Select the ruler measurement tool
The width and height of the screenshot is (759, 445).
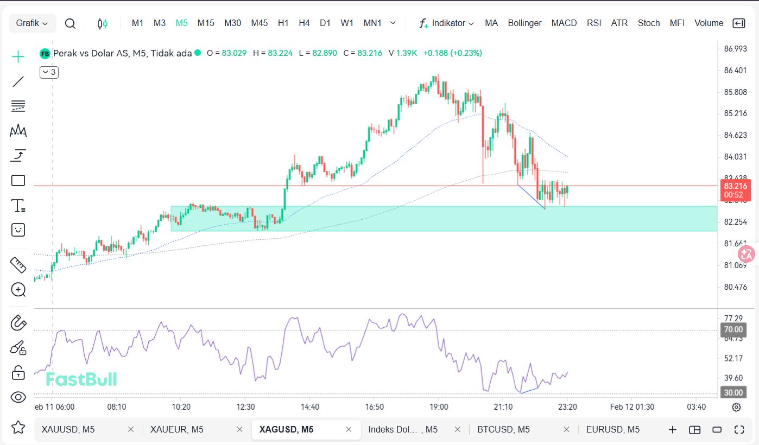point(18,265)
